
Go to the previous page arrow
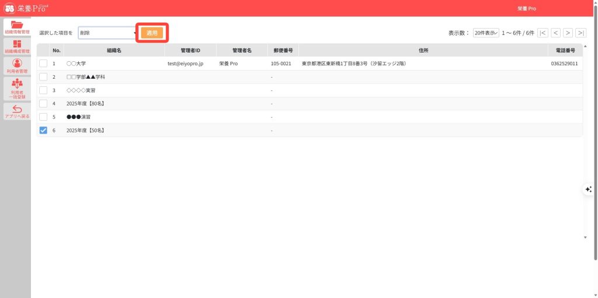555,33
